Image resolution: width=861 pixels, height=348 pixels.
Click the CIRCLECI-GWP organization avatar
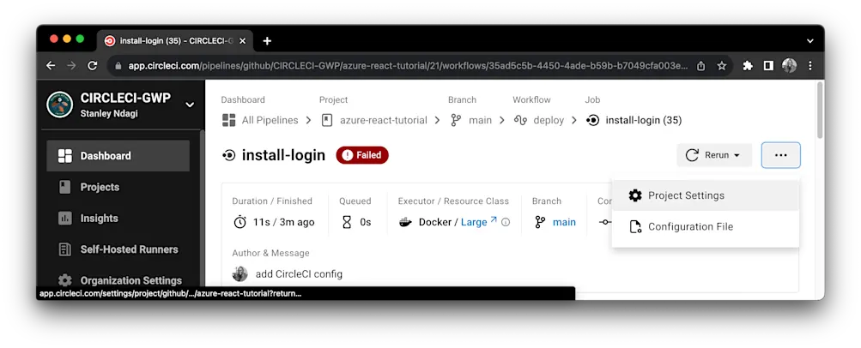(x=60, y=105)
